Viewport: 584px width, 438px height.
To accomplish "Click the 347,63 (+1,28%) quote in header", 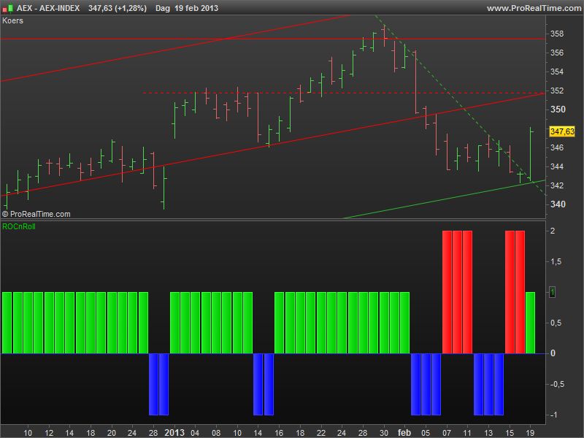I will [117, 8].
